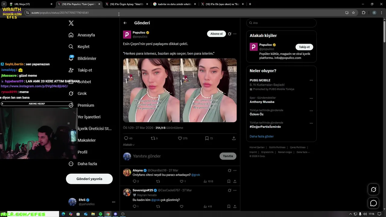Click the Abone ol button
Screen dimensions: 386x217
[x=217, y=34]
